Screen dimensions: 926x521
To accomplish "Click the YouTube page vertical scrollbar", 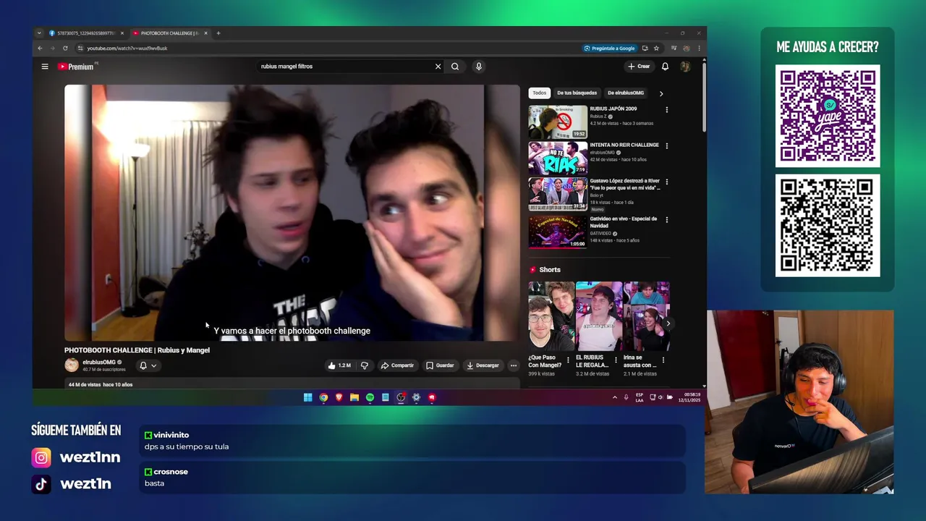I will (704, 98).
